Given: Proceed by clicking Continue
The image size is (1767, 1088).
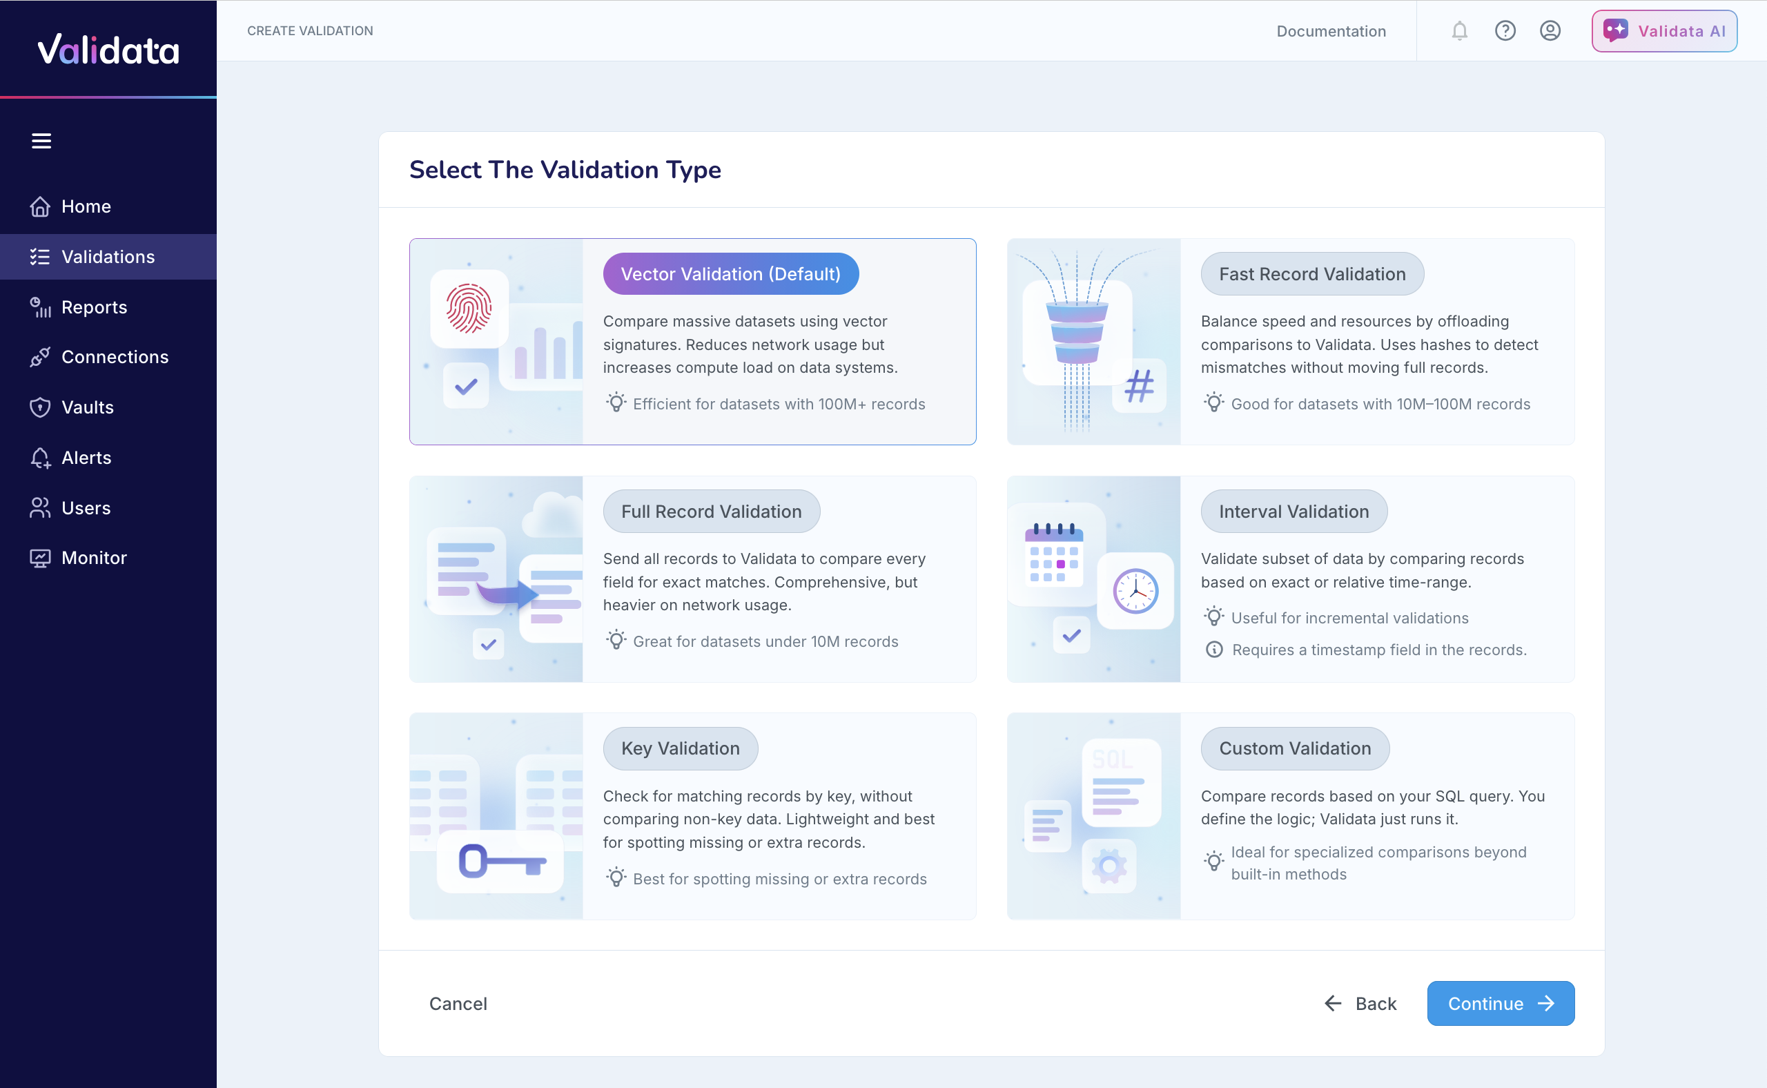Looking at the screenshot, I should (1500, 1003).
